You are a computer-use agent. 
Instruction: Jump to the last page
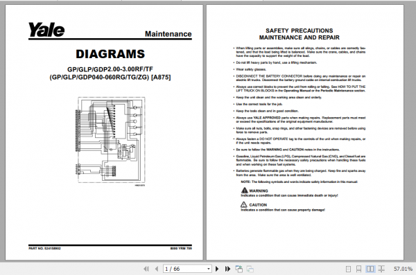tap(227, 269)
